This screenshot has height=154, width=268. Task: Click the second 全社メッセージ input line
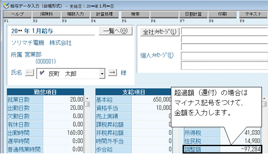(225, 39)
